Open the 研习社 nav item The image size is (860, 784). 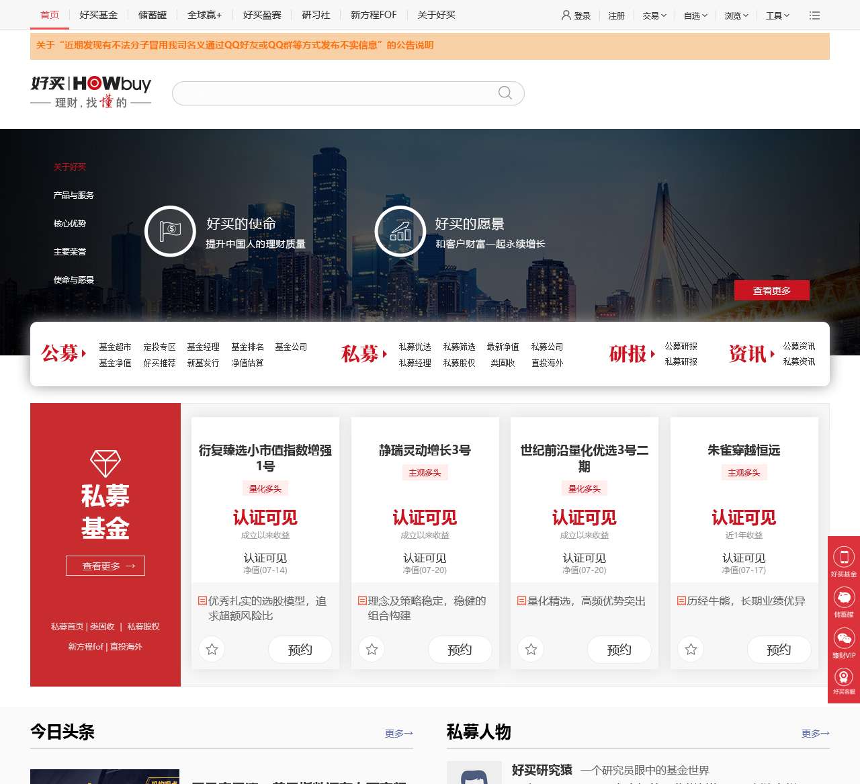pos(316,15)
